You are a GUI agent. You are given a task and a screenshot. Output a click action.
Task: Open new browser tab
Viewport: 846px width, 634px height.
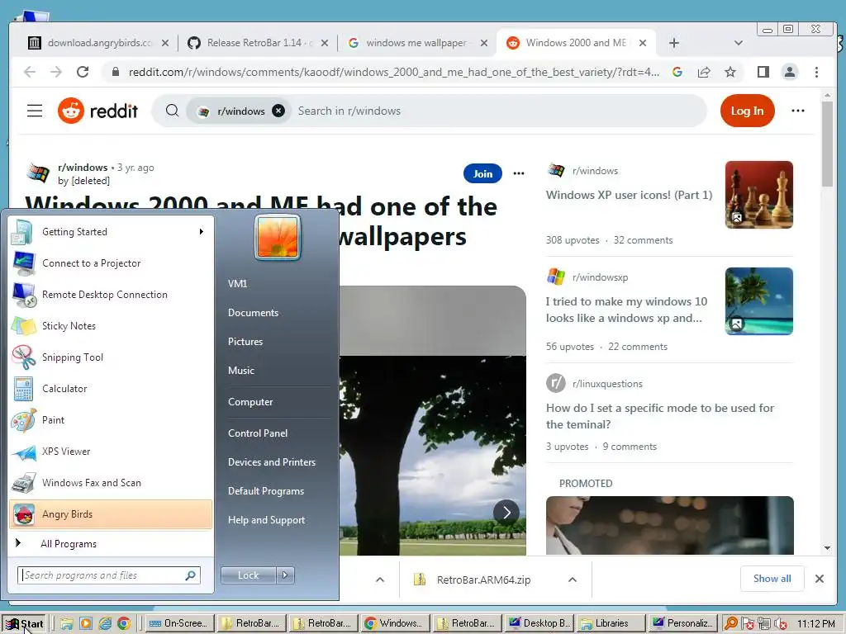pyautogui.click(x=674, y=43)
